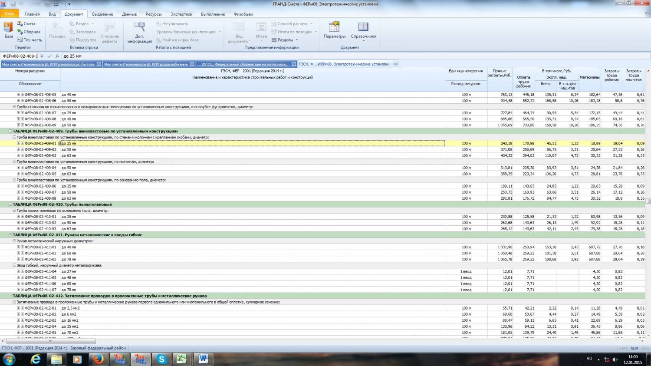Open the Параметры document settings

(334, 30)
